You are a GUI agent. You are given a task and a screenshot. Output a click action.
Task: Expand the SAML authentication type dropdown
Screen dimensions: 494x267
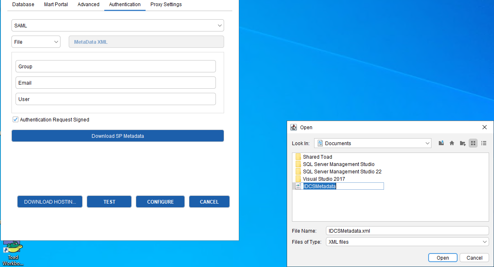tap(117, 25)
